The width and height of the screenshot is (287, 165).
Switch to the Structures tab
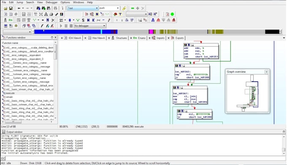tap(119, 38)
